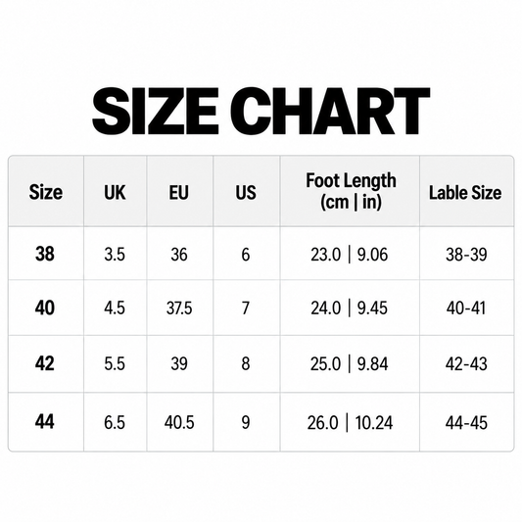This screenshot has width=522, height=522.
Task: Select the EU column header
Action: tap(179, 192)
